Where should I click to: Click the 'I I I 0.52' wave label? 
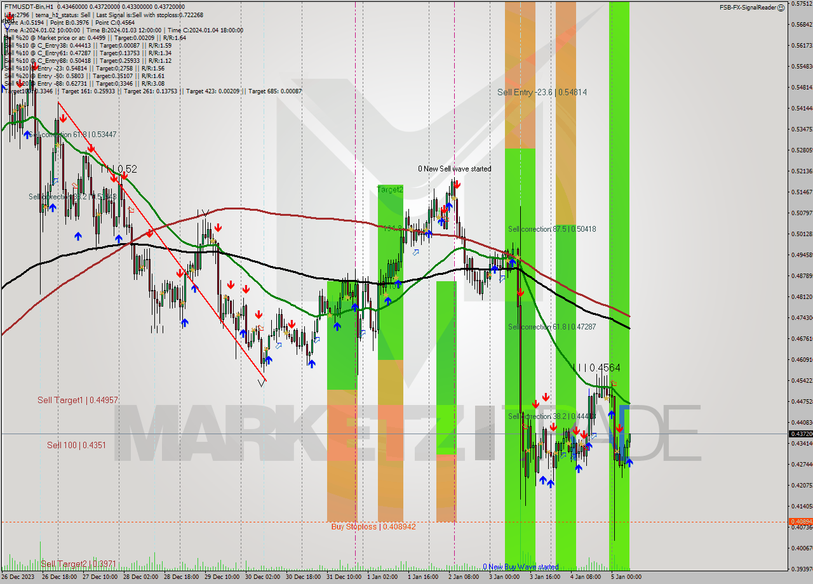(x=118, y=169)
